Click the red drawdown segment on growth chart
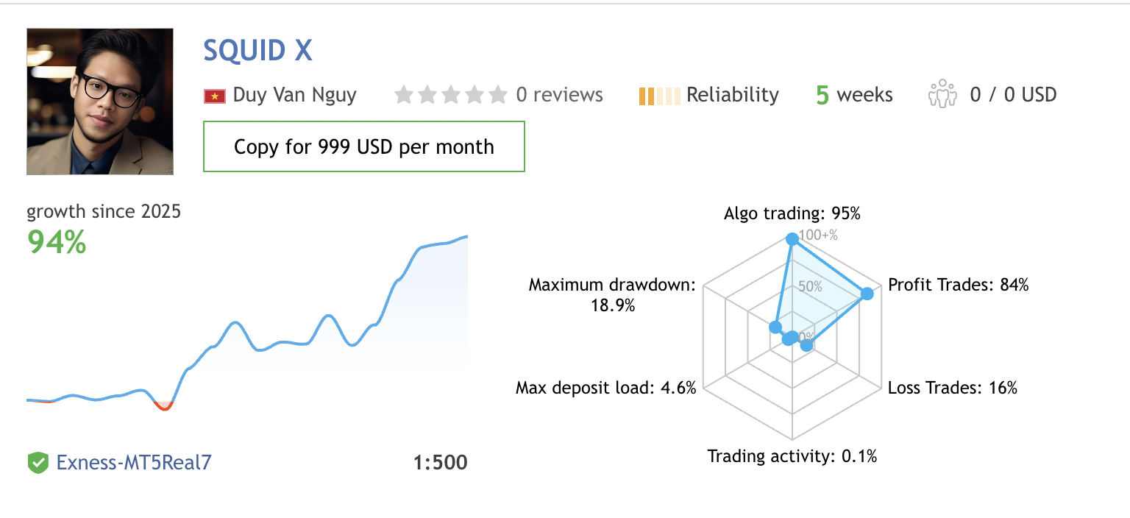The width and height of the screenshot is (1130, 518). point(163,407)
